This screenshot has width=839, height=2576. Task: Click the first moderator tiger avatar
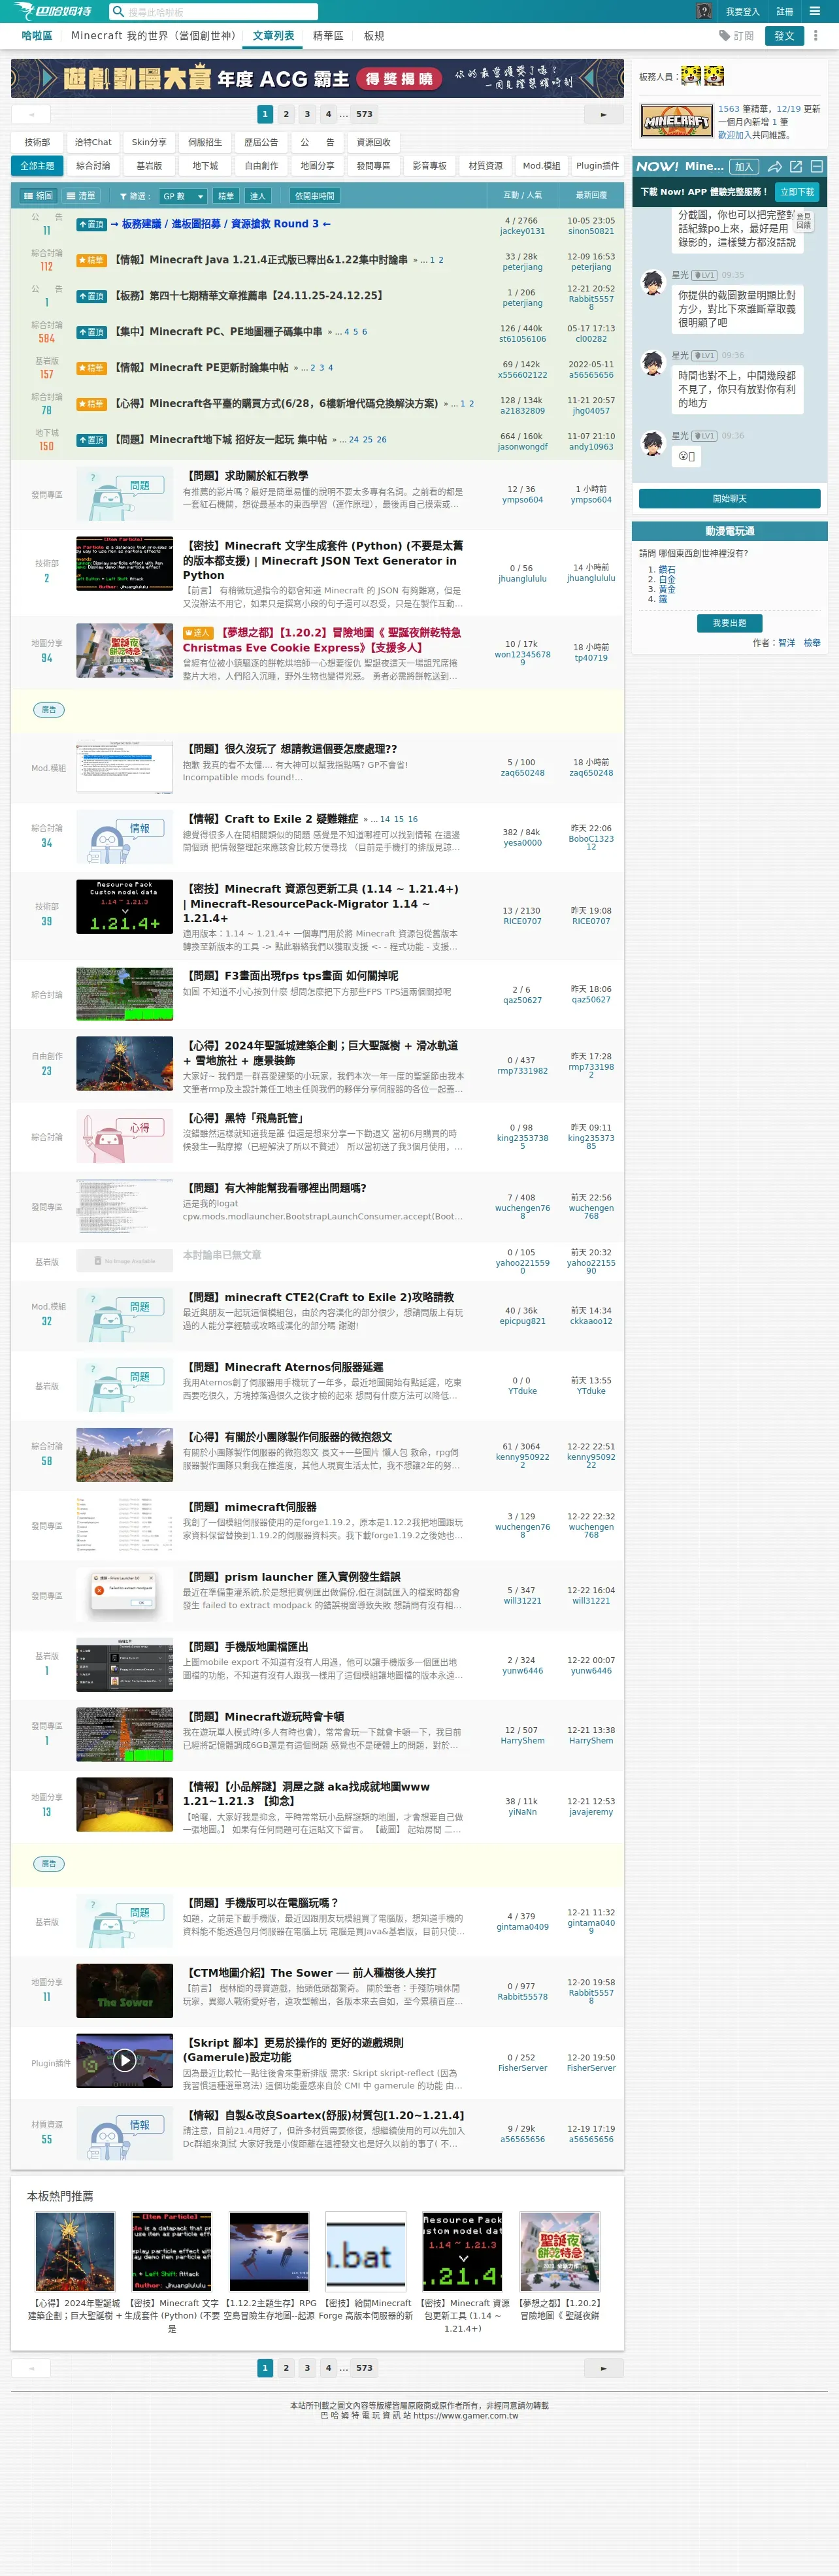690,75
